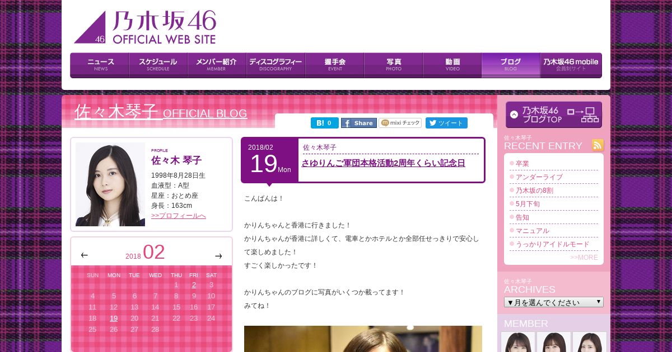Share via Hatena Bookmark B! button
Image resolution: width=672 pixels, height=352 pixels.
pos(325,123)
